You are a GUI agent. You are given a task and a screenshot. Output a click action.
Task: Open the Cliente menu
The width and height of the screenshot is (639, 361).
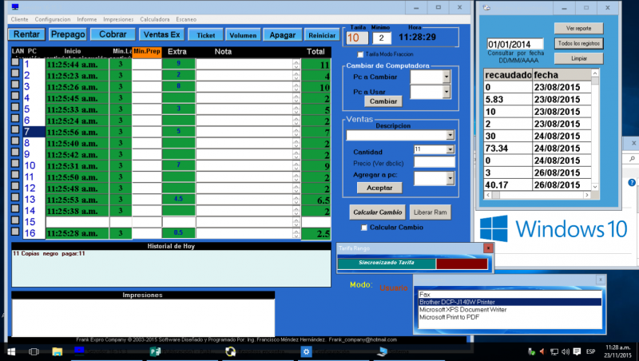coord(19,19)
